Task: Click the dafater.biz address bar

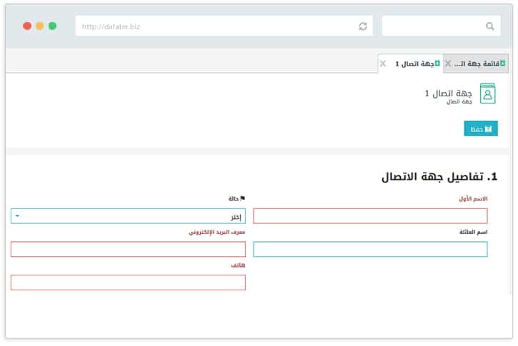Action: point(214,26)
